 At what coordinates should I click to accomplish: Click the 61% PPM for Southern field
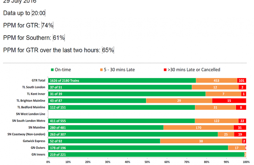click(x=59, y=38)
